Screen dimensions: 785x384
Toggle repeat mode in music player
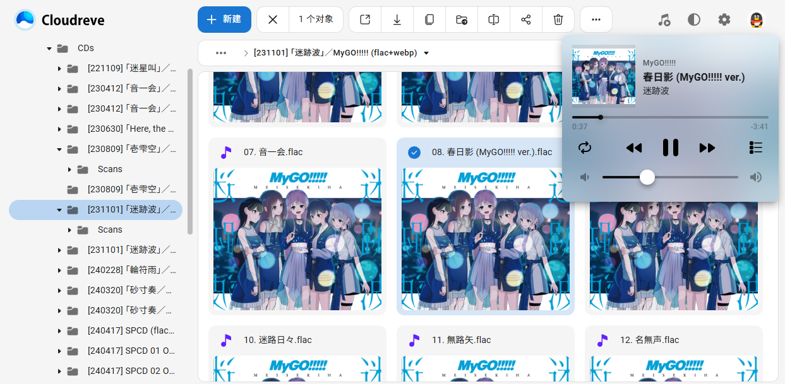(x=585, y=148)
